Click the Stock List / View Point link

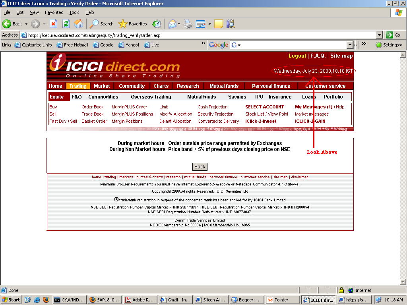[x=267, y=114]
